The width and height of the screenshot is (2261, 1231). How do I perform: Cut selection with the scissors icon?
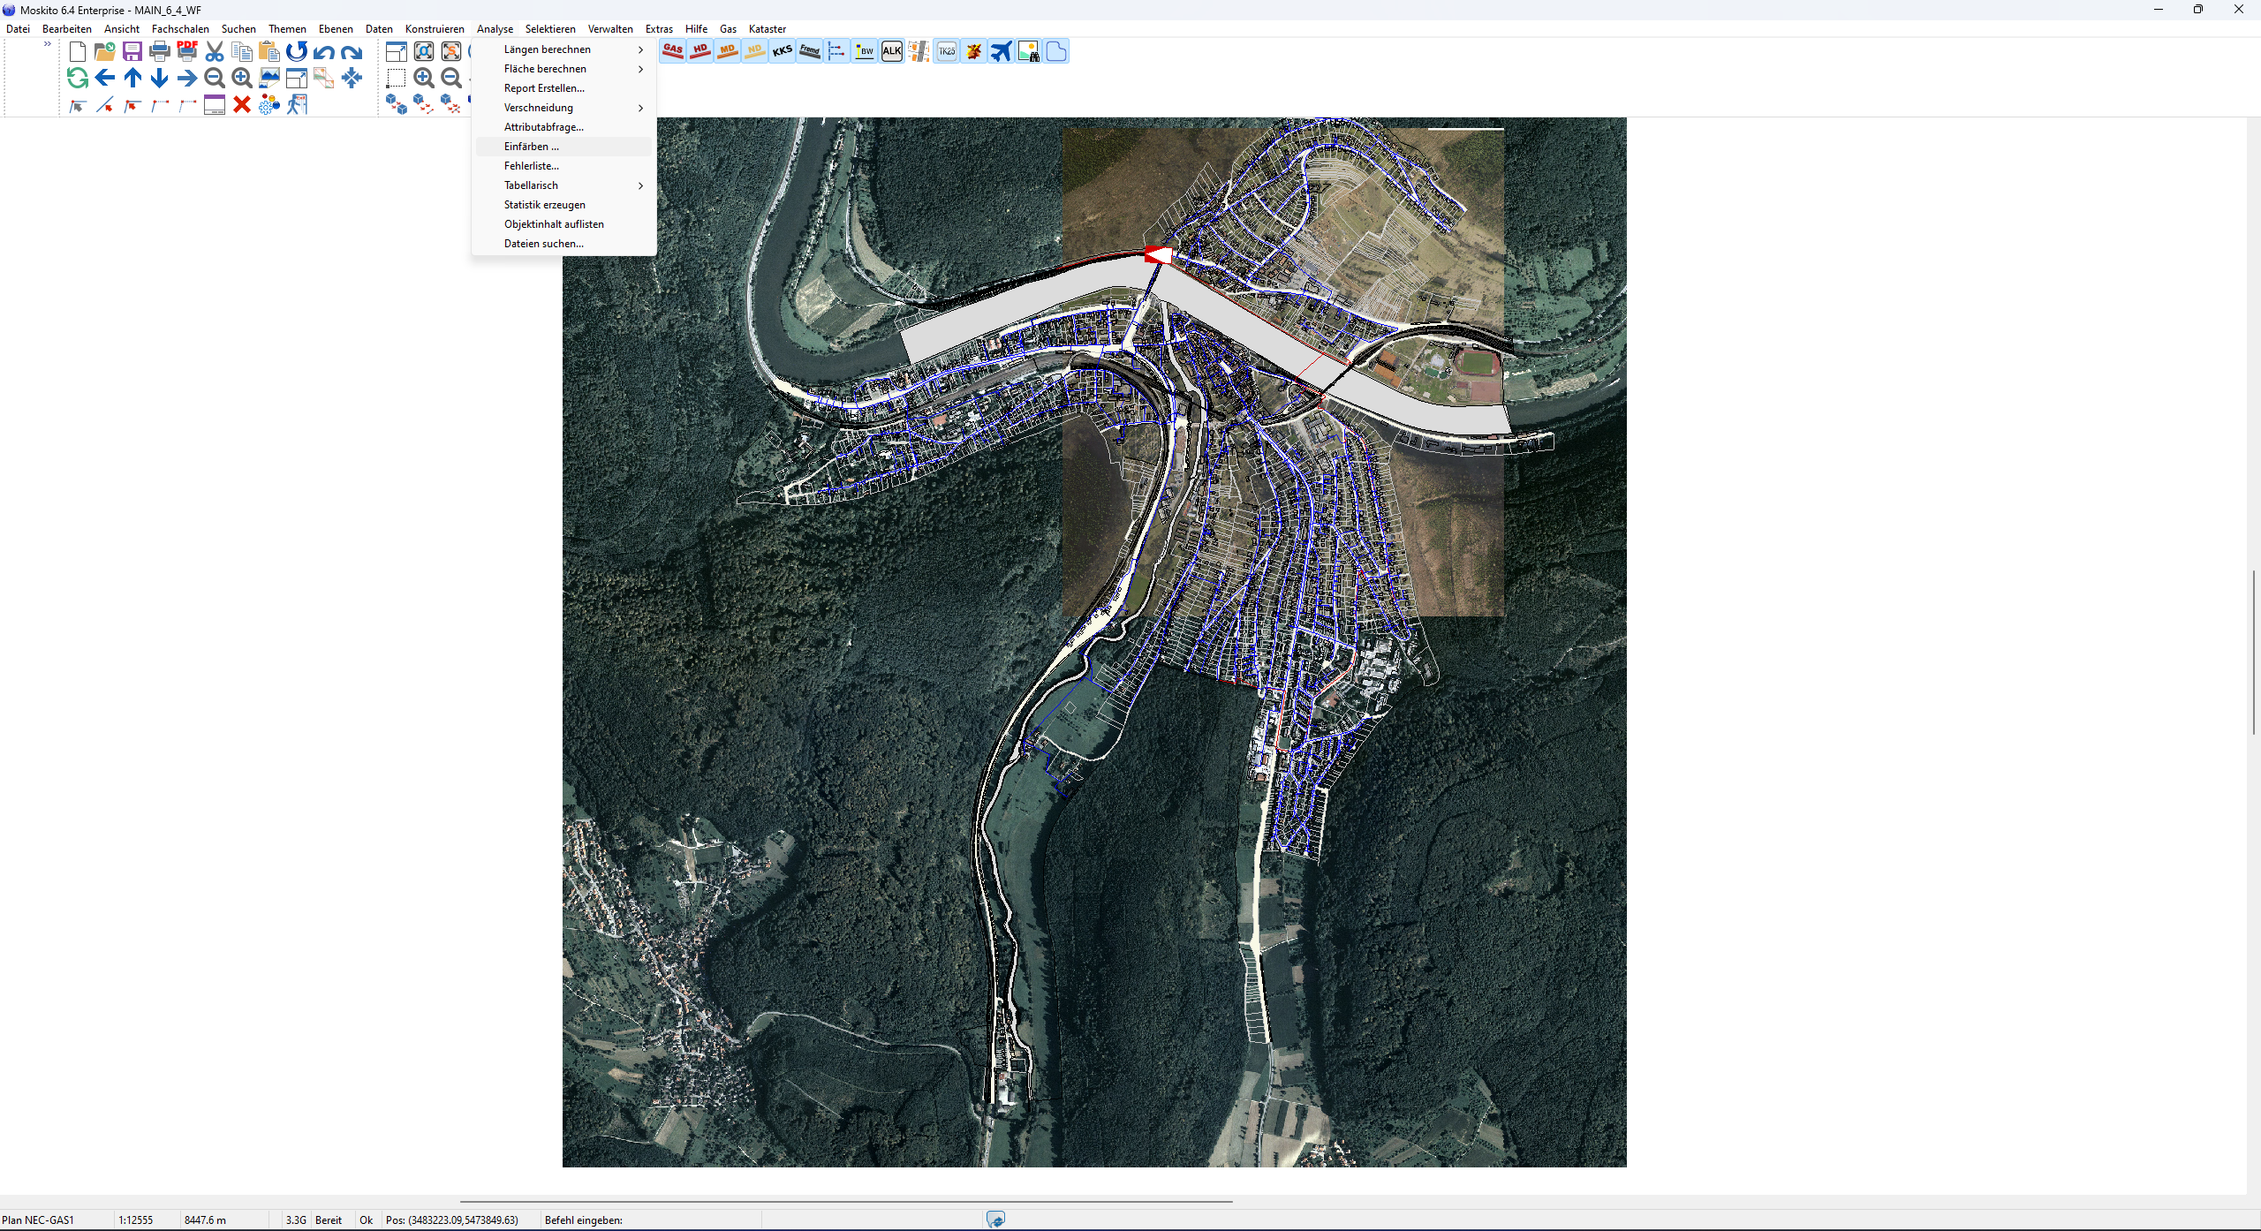pos(215,51)
